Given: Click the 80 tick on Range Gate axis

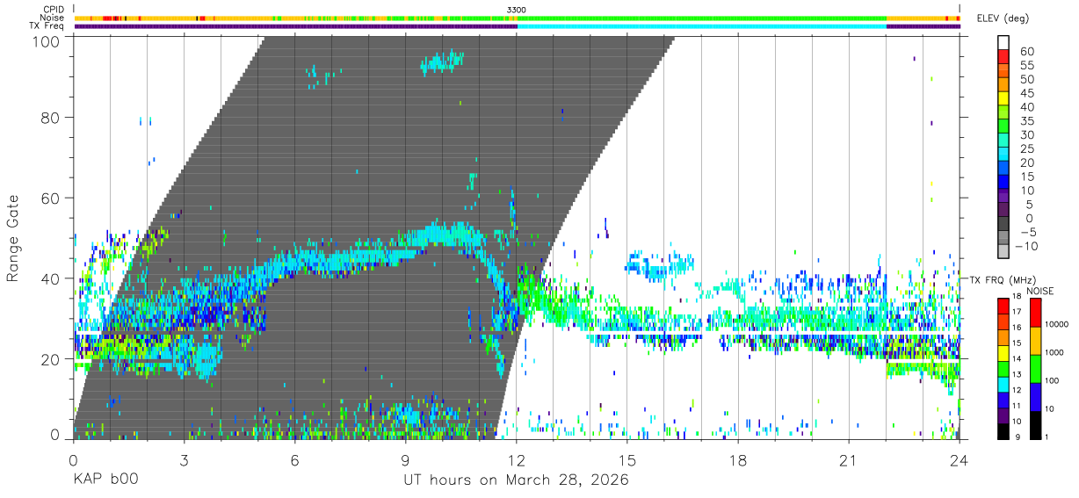Looking at the screenshot, I should point(52,118).
